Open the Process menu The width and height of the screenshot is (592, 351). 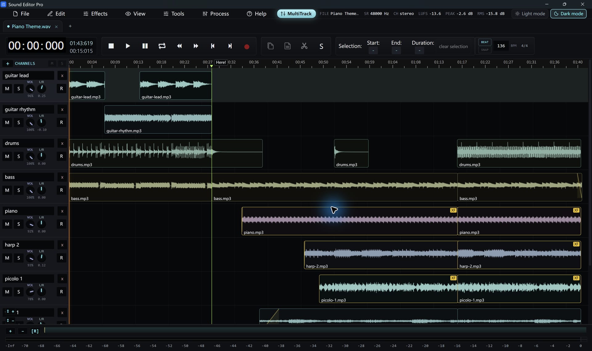pyautogui.click(x=216, y=14)
